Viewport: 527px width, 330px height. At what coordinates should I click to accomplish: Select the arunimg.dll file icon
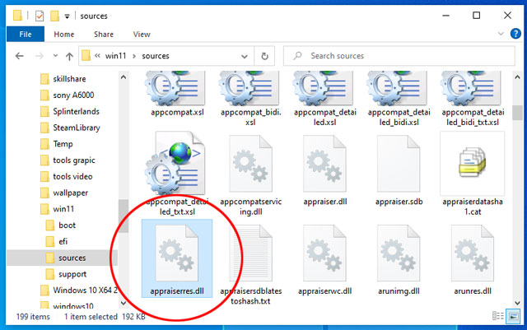pyautogui.click(x=399, y=253)
